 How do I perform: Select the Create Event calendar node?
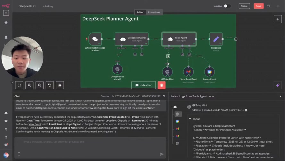point(209,72)
